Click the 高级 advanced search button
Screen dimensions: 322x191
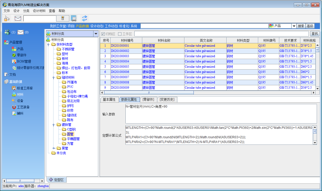click(310, 26)
